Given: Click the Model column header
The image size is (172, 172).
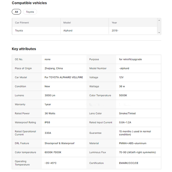Looking at the screenshot, I should coord(67,23).
